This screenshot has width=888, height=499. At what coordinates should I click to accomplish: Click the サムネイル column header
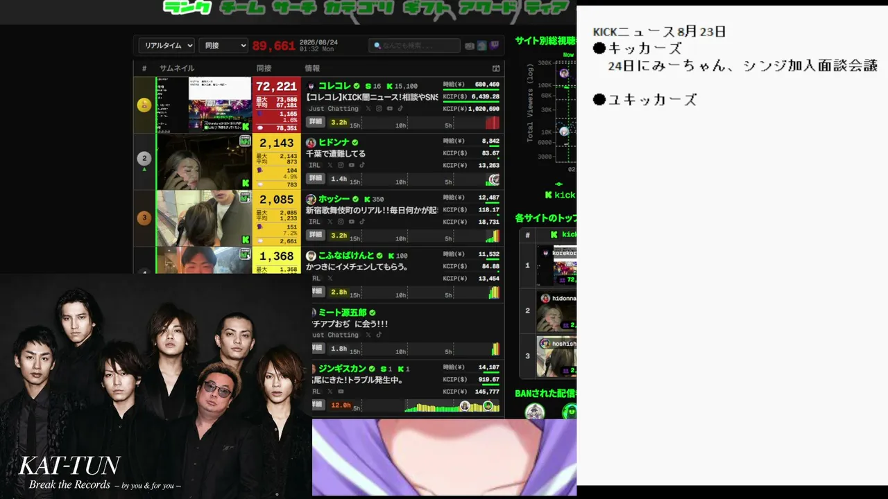point(177,69)
